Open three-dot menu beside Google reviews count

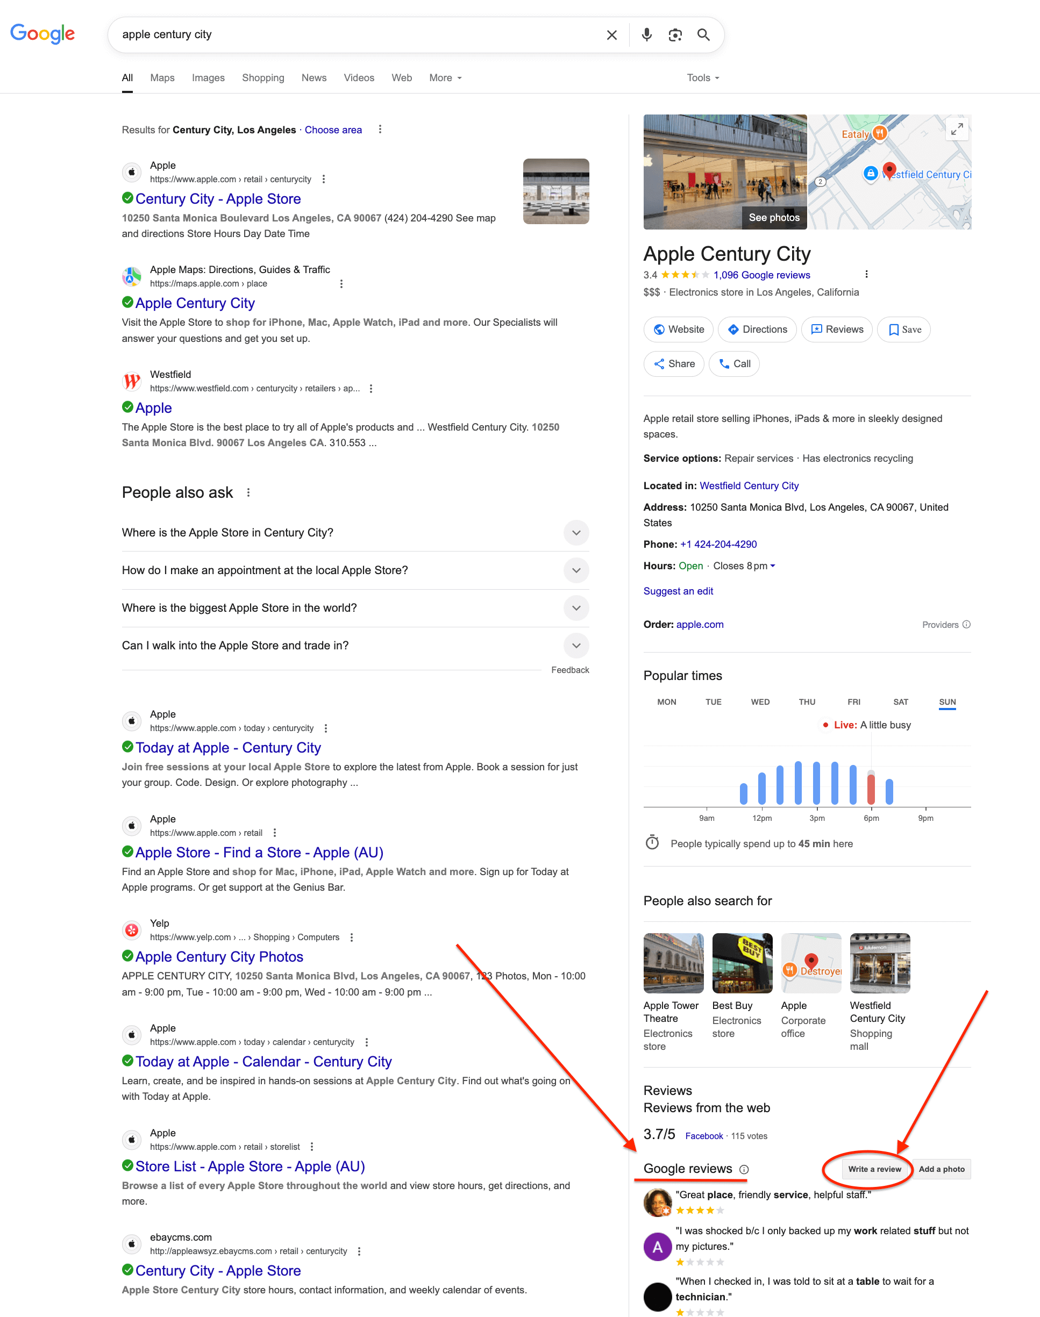pos(866,275)
